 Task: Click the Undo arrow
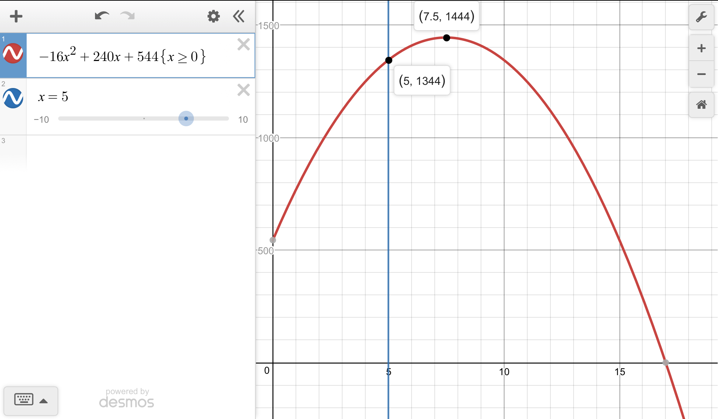(102, 16)
